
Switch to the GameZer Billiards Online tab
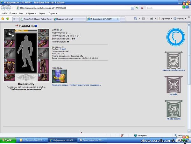coord(36,19)
